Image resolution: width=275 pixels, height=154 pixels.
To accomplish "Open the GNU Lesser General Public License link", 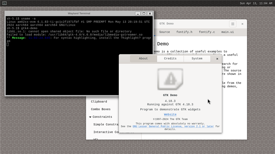I will tap(173, 126).
